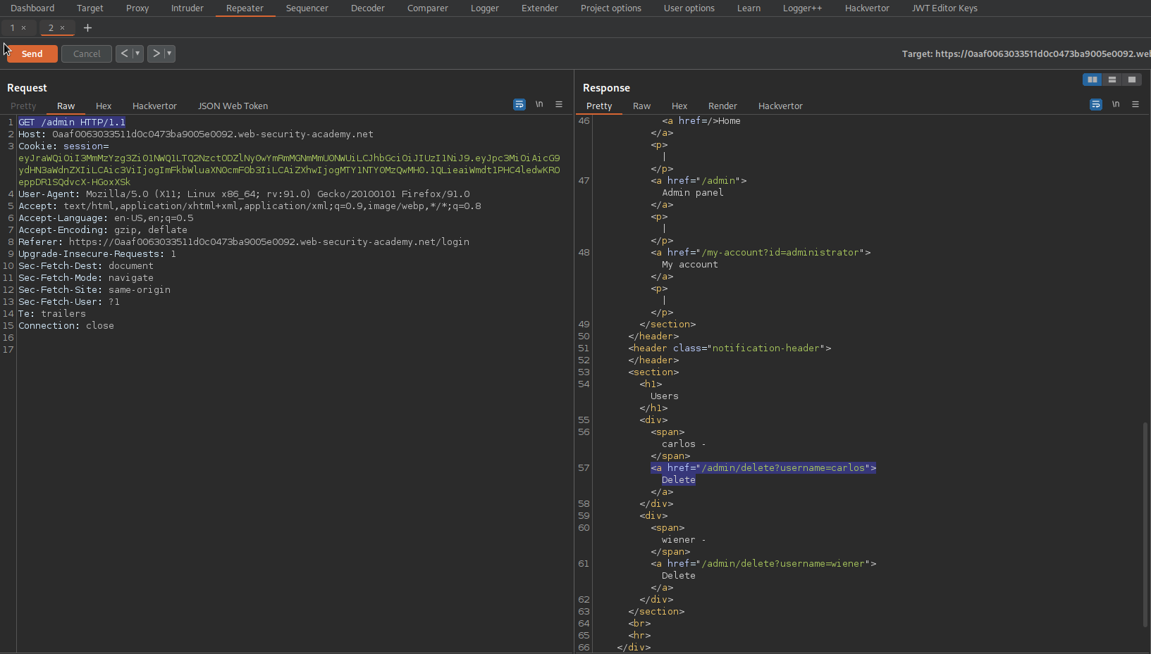Click the Referer header line

pos(244,242)
